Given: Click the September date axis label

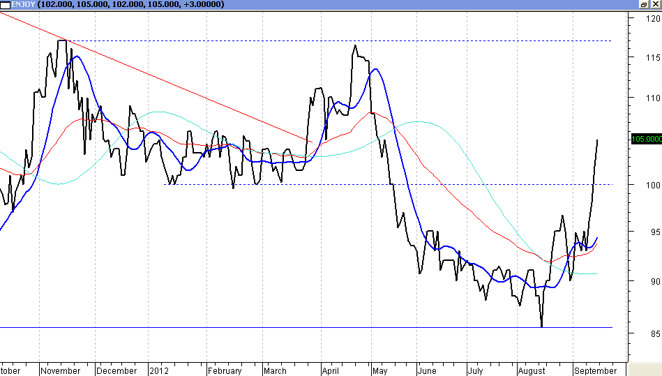Looking at the screenshot, I should point(595,370).
